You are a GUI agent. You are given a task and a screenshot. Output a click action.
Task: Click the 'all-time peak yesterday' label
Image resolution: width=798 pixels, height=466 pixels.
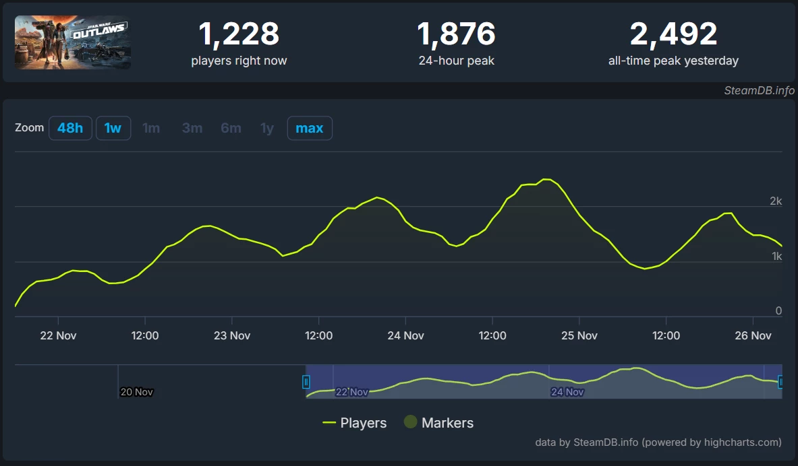673,61
